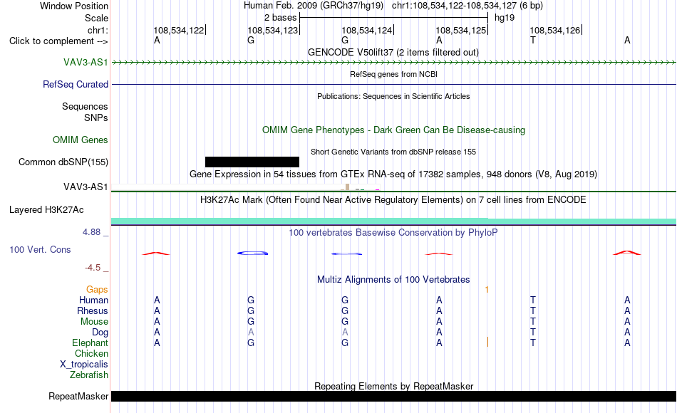The width and height of the screenshot is (677, 413).
Task: Click the Human species row label
Action: (93, 300)
